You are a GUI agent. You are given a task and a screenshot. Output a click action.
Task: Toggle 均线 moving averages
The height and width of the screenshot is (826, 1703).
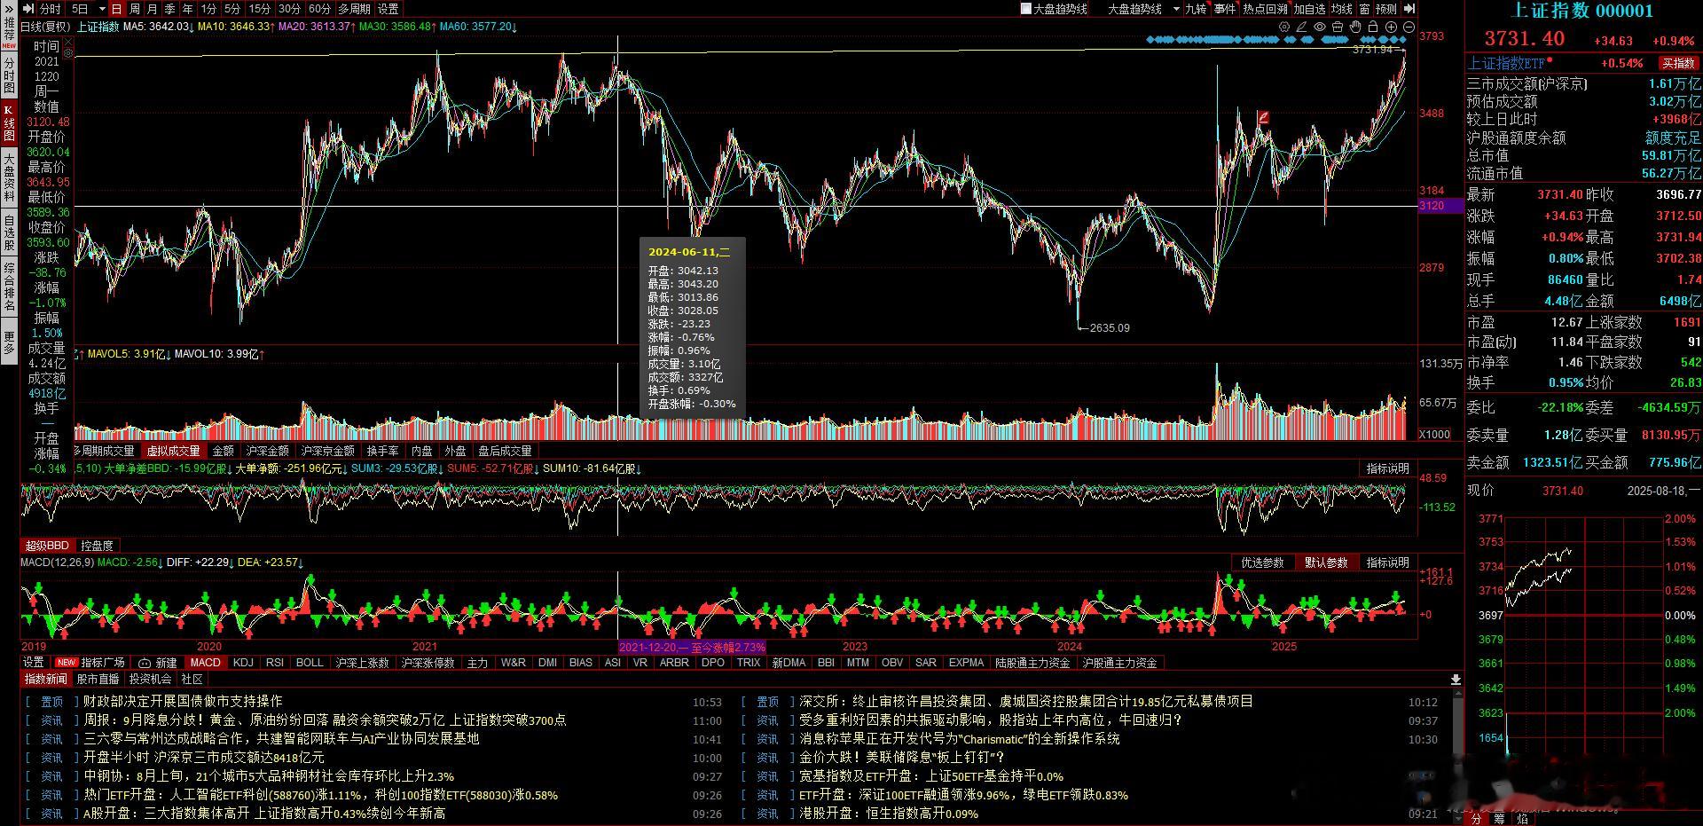1341,9
